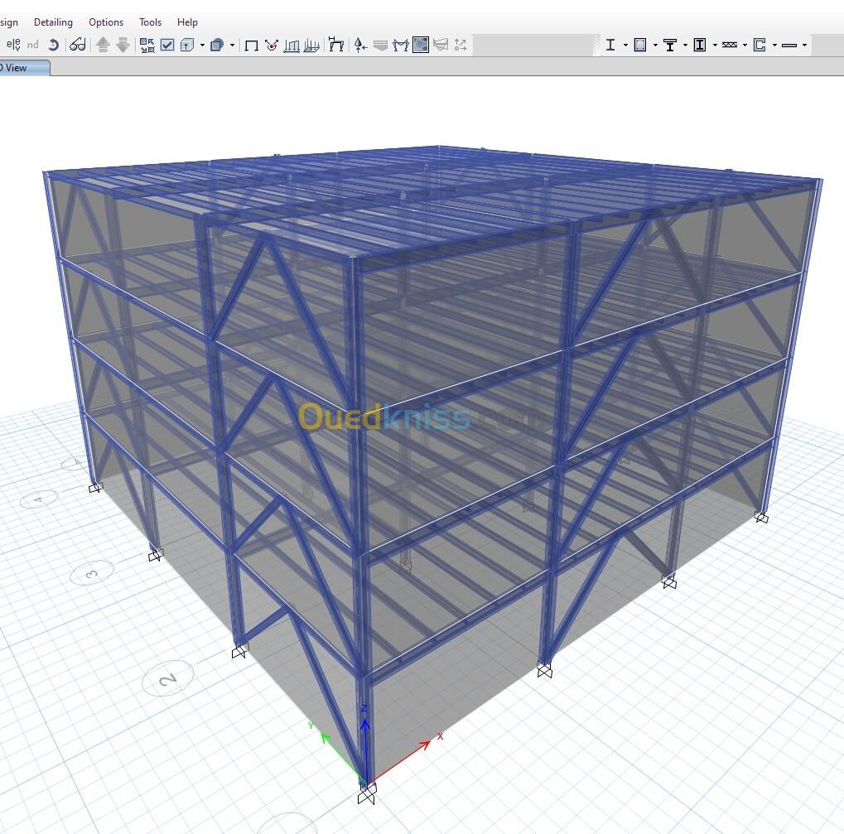Click the extruded 3D box view icon
Image resolution: width=844 pixels, height=834 pixels.
click(187, 45)
